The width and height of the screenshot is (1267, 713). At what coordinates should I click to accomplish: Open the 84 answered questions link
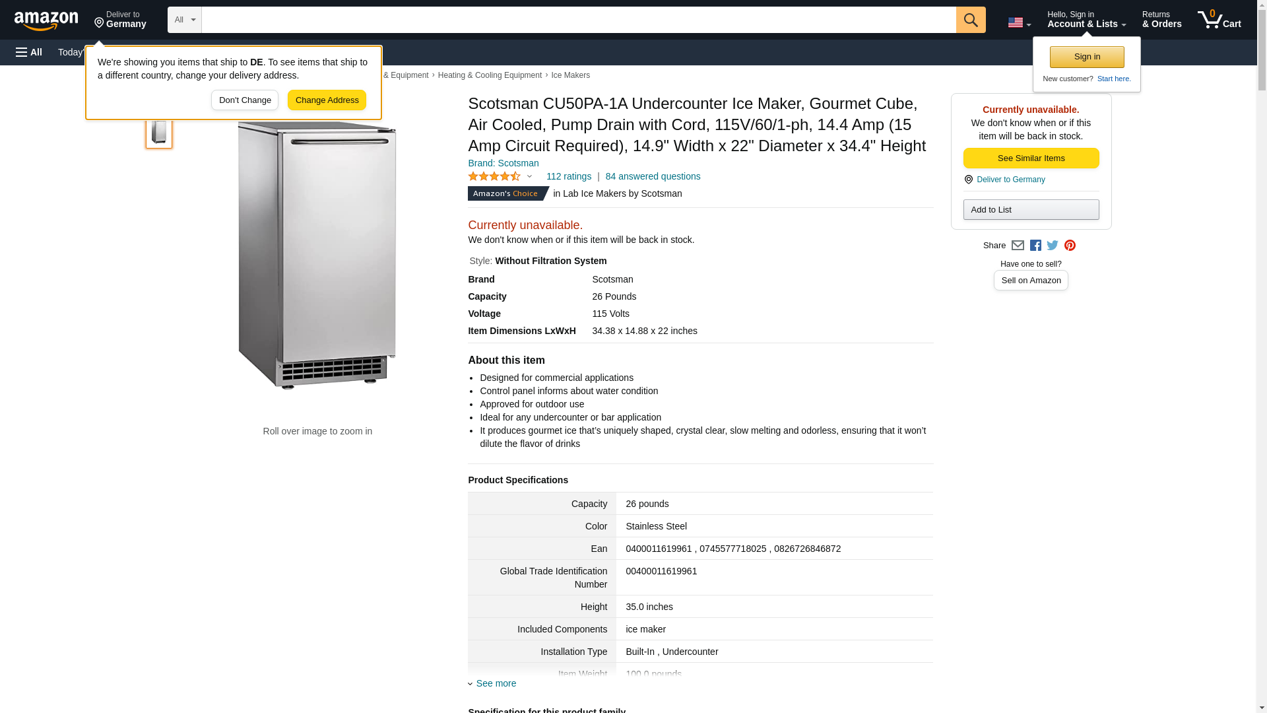click(x=653, y=176)
